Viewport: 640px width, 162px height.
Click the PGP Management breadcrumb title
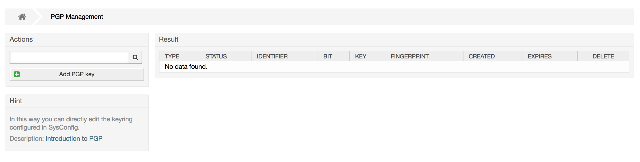[77, 16]
